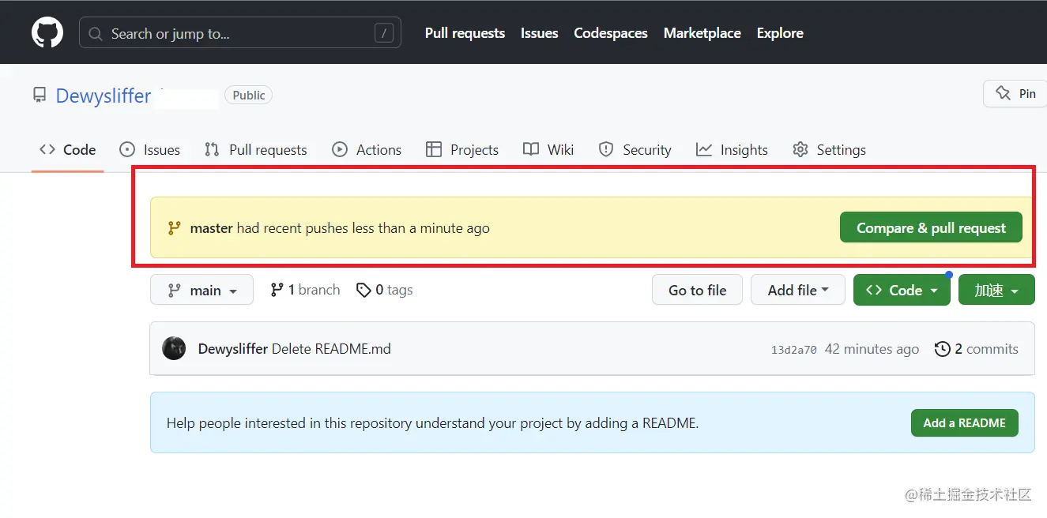1047x518 pixels.
Task: Click the slash shortcut key icon in search
Action: (383, 33)
